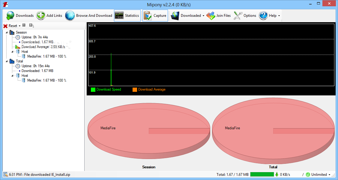
Task: Open the Unlimited speed limit dropdown
Action: [x=329, y=175]
